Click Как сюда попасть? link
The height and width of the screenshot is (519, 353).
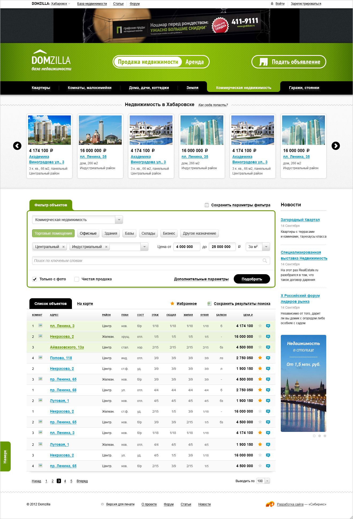pos(213,105)
